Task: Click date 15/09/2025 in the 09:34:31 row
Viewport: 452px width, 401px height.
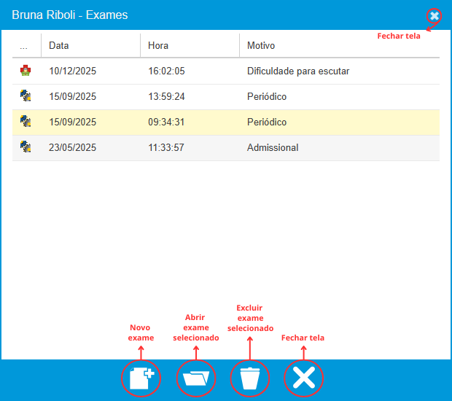Action: pyautogui.click(x=73, y=122)
